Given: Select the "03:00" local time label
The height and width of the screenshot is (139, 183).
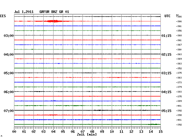Looking at the screenshot, I should pyautogui.click(x=9, y=35).
